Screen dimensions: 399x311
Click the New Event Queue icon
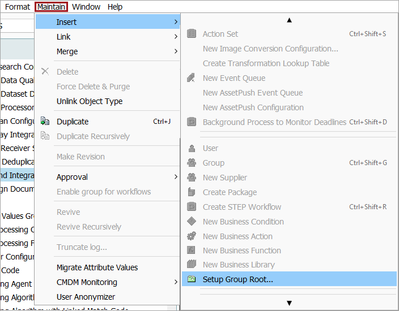(192, 78)
